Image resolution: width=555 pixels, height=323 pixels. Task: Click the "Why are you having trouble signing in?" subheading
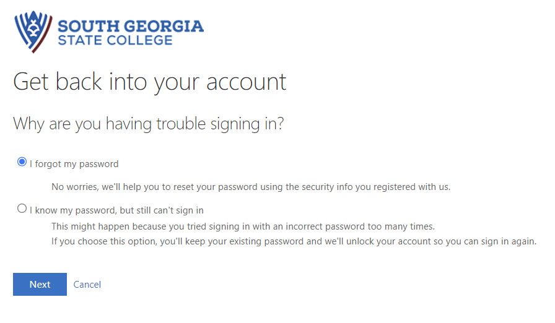[x=149, y=124]
